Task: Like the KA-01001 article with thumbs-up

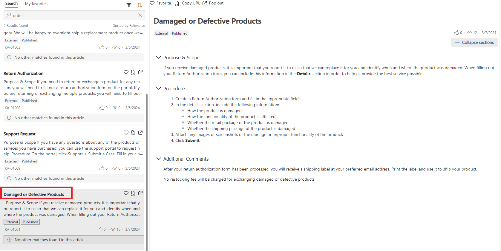Action: [x=100, y=229]
